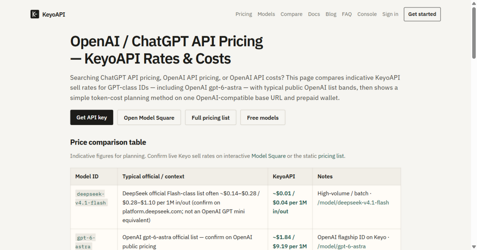Click the Price comparison table heading
Screen dimensions: 477x250
[x=108, y=142]
